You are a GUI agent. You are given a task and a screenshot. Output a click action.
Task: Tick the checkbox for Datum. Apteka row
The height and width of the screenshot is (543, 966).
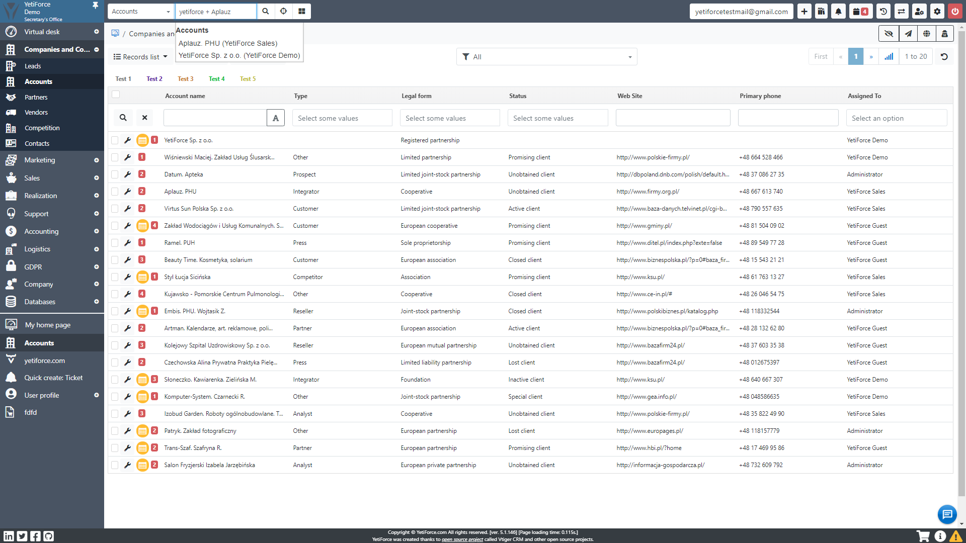pos(115,174)
